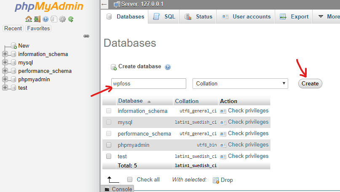Click the test database icon in tree

(x=13, y=88)
